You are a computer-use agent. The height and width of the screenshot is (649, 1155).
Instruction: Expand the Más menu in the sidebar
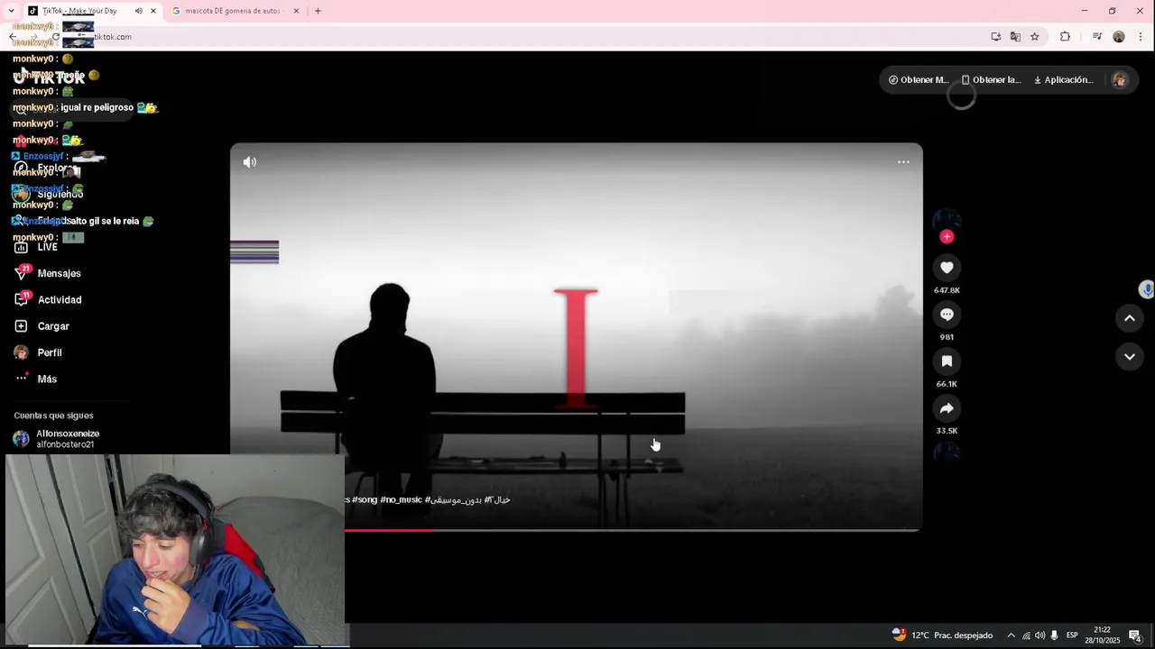click(x=36, y=379)
